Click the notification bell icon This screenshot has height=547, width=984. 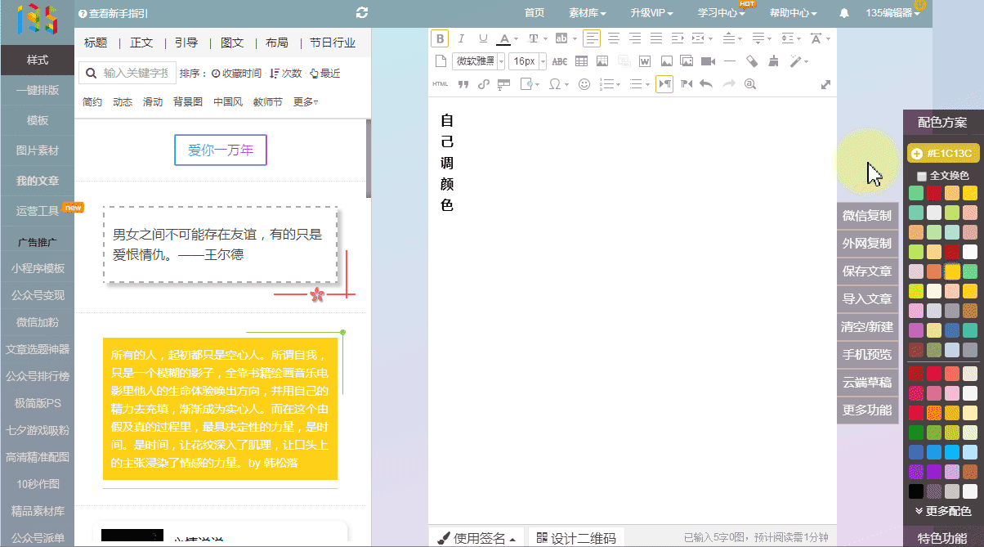point(844,13)
